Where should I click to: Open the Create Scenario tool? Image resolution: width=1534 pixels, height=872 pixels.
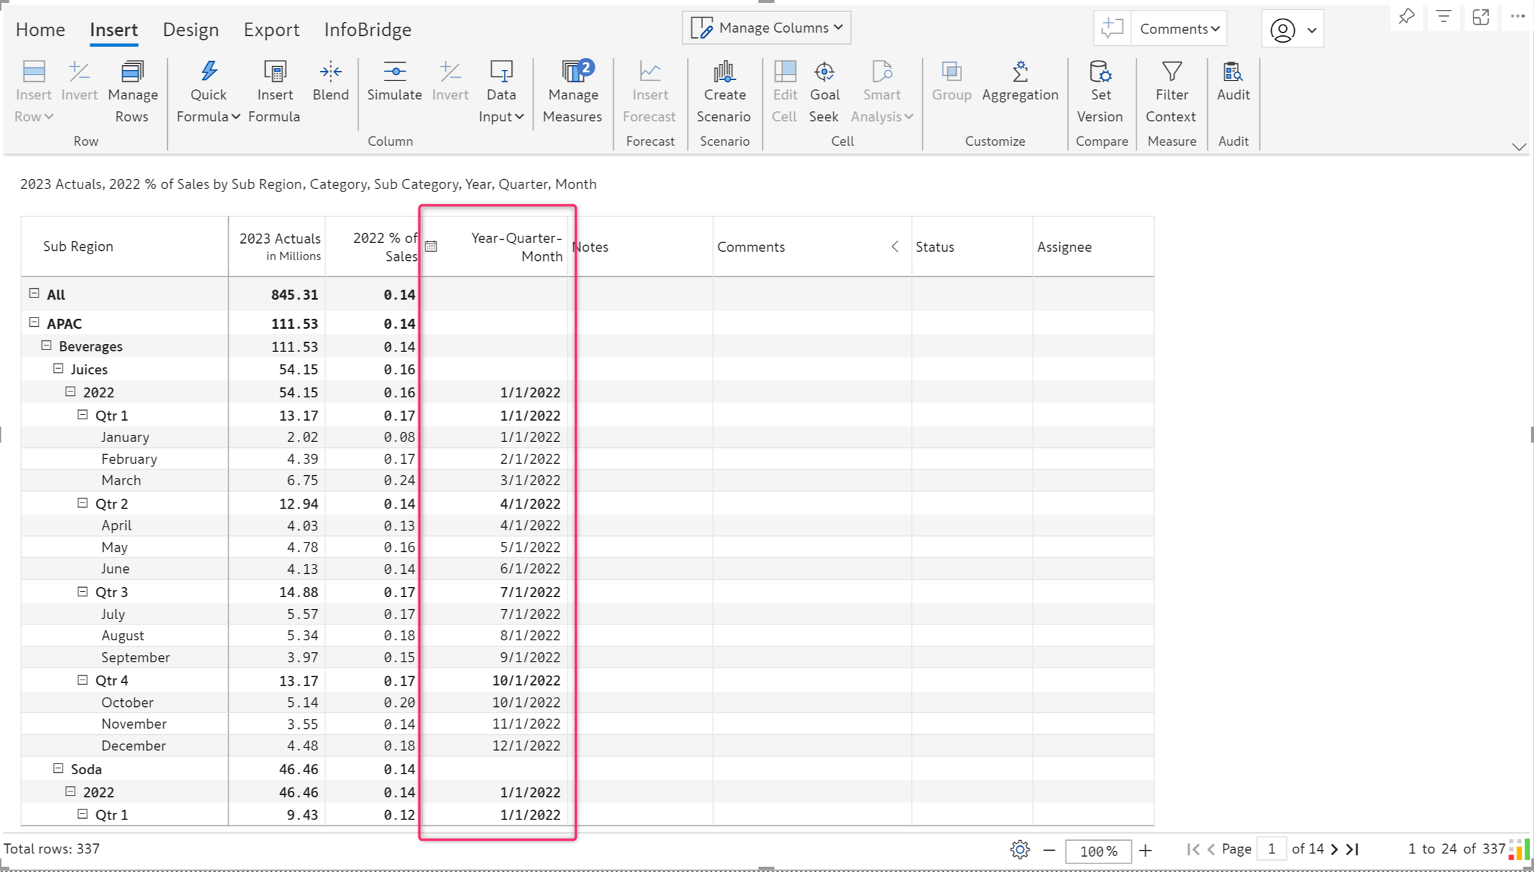[724, 72]
